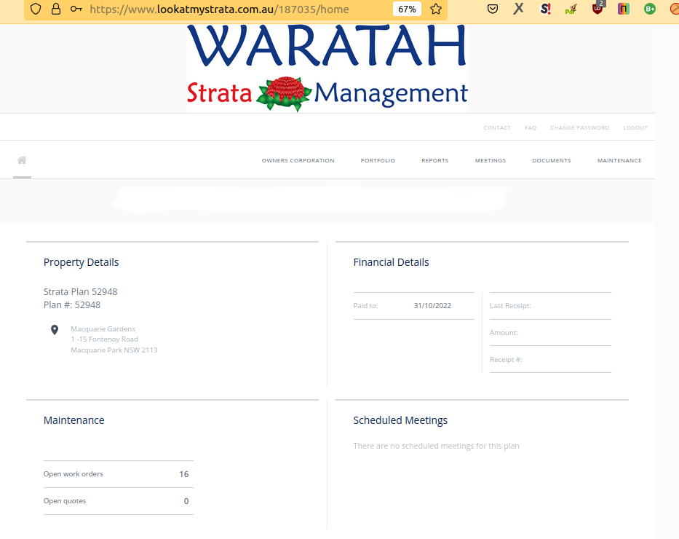Click the Change Password link
The height and width of the screenshot is (539, 679).
coord(580,127)
